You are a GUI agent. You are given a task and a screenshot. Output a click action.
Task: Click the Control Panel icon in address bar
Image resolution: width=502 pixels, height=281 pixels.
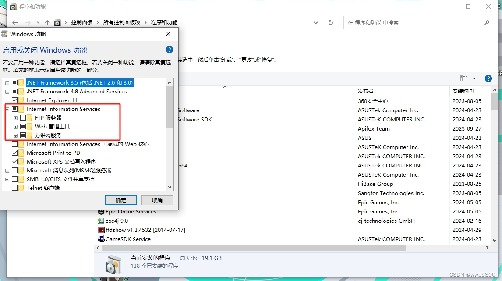coord(57,22)
